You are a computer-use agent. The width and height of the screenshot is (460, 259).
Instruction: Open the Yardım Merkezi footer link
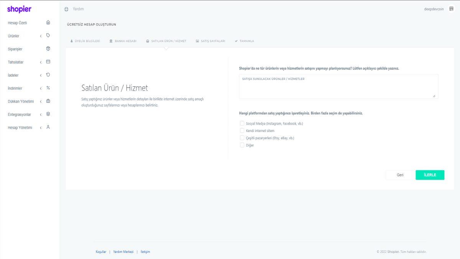click(x=123, y=252)
